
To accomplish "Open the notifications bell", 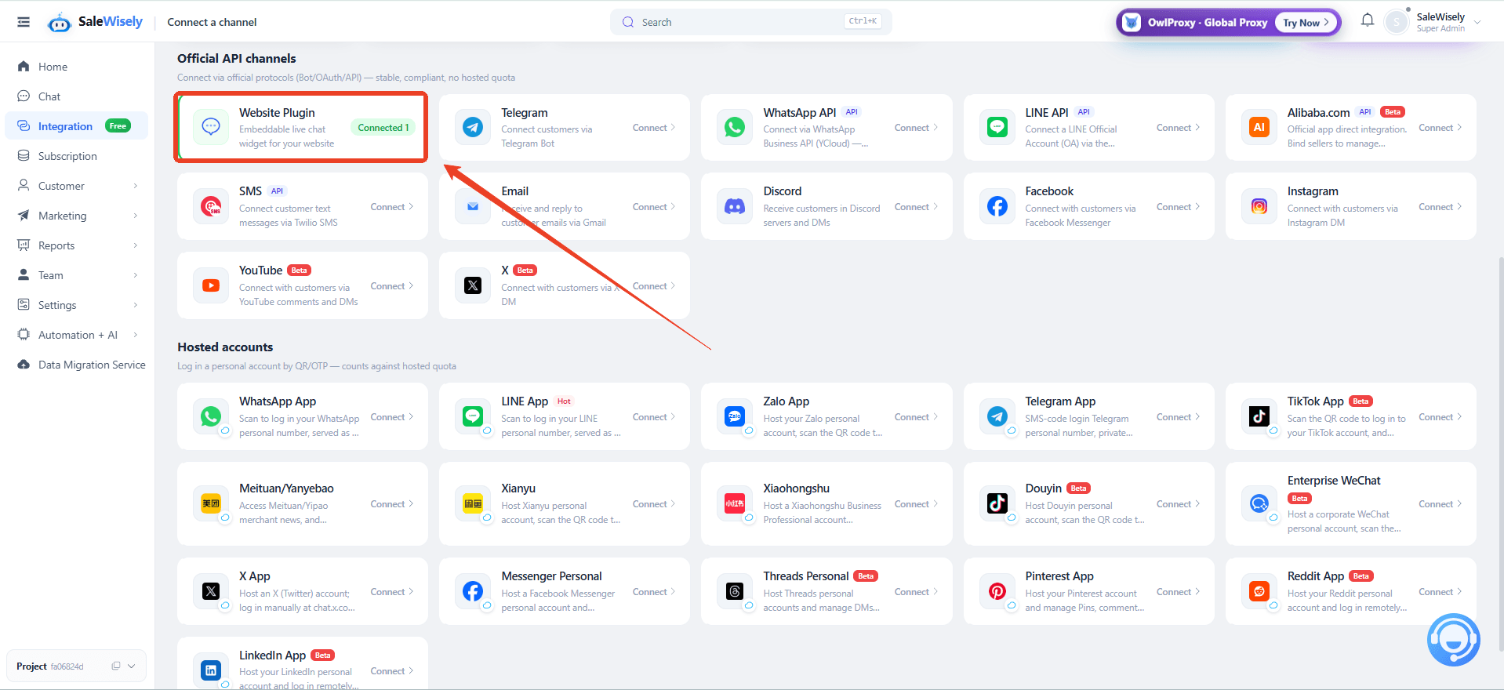I will [1368, 20].
